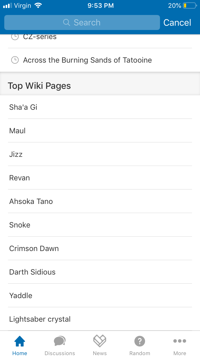This screenshot has width=200, height=357.
Task: Cancel the search
Action: (x=177, y=22)
